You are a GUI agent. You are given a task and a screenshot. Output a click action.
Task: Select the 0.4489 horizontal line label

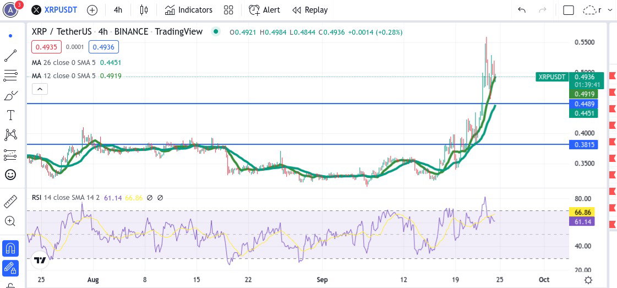[x=583, y=104]
